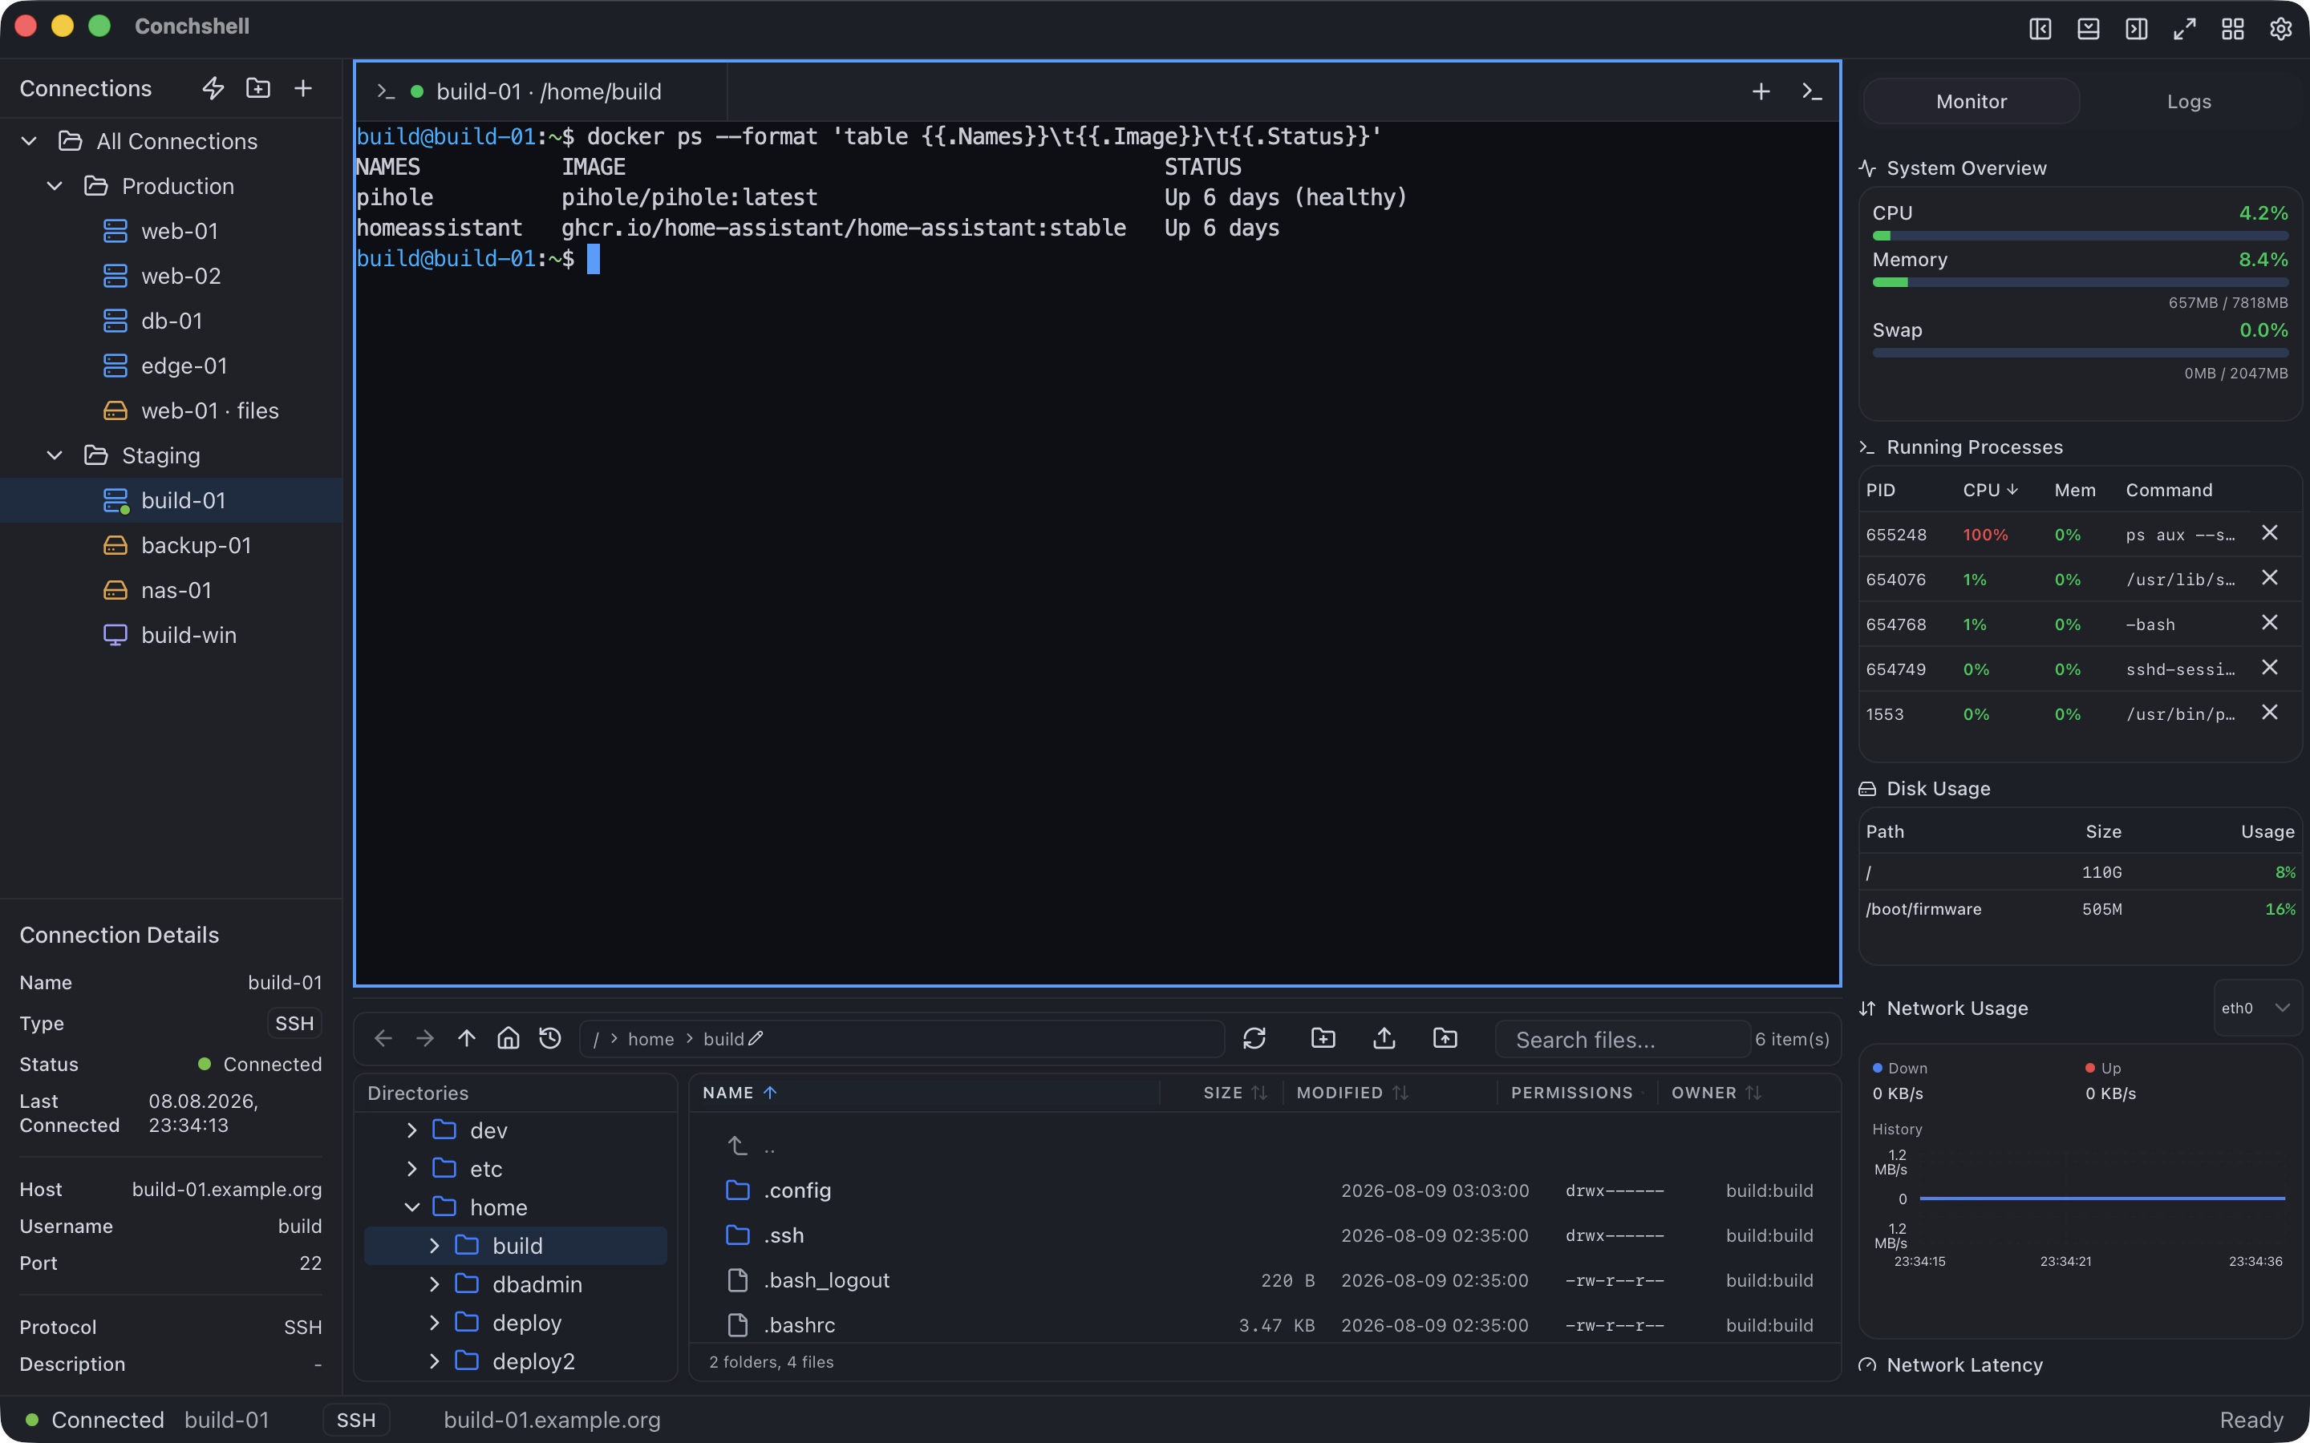The height and width of the screenshot is (1443, 2310).
Task: Sort files by Size column
Action: (1235, 1093)
